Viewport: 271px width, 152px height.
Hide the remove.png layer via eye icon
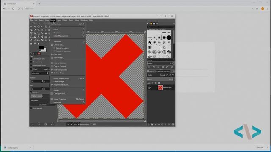[x=149, y=87]
